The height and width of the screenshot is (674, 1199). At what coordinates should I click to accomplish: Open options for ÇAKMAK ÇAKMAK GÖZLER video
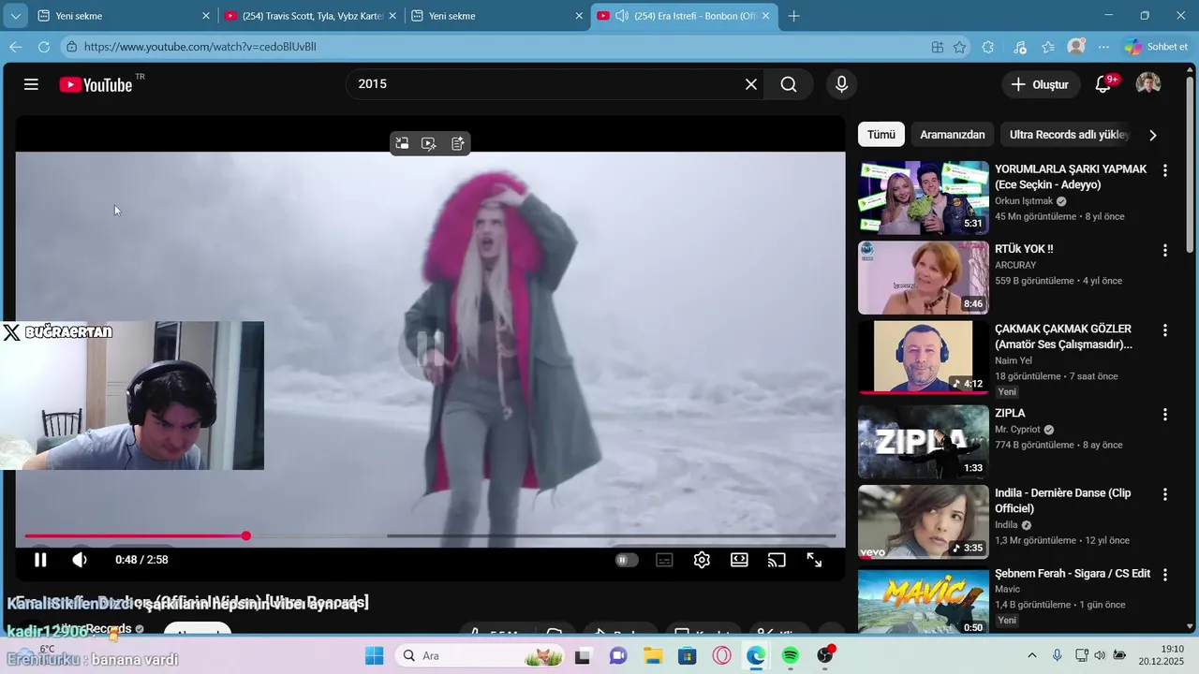pyautogui.click(x=1165, y=330)
